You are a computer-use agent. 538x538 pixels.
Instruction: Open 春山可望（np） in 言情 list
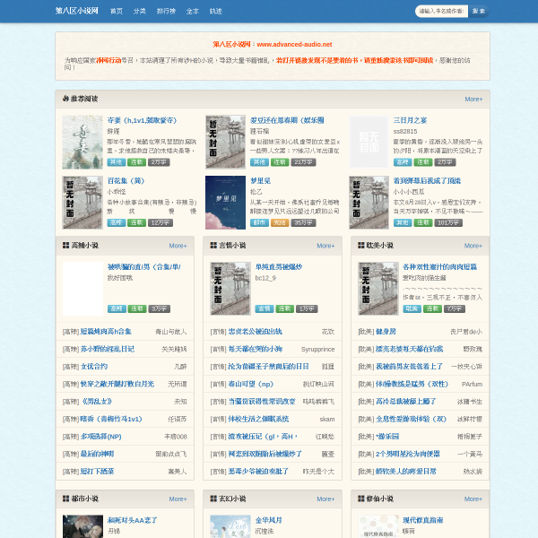click(250, 384)
